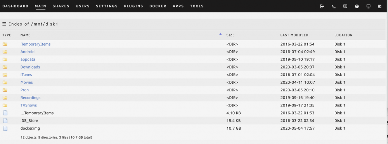Click the help question-mark icon
The image size is (388, 144).
click(357, 7)
